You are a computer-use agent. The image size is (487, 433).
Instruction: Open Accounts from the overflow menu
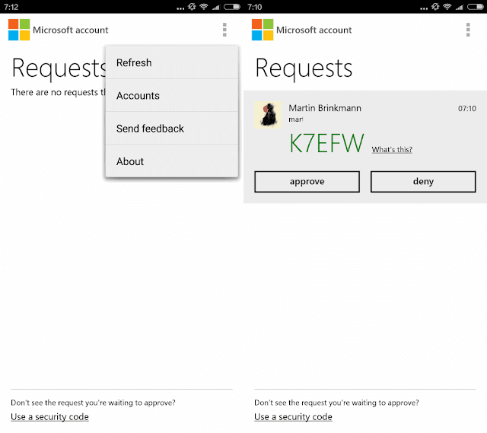(172, 96)
